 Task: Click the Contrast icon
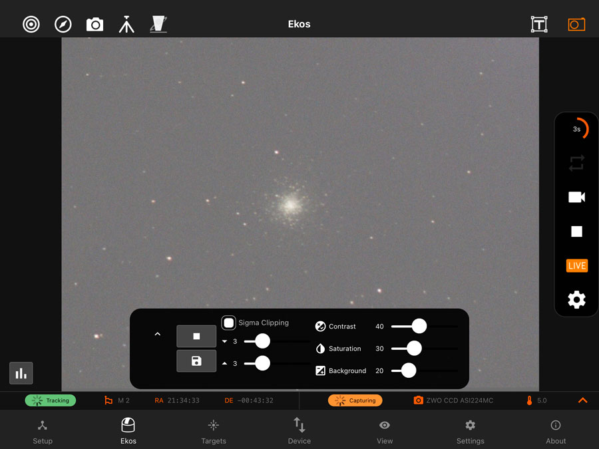[x=320, y=327]
